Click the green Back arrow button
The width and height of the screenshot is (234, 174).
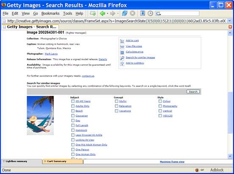tap(102, 14)
